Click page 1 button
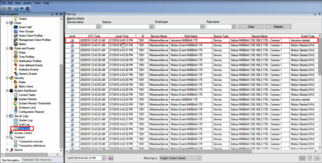This screenshot has height=163, width=322. [310, 158]
